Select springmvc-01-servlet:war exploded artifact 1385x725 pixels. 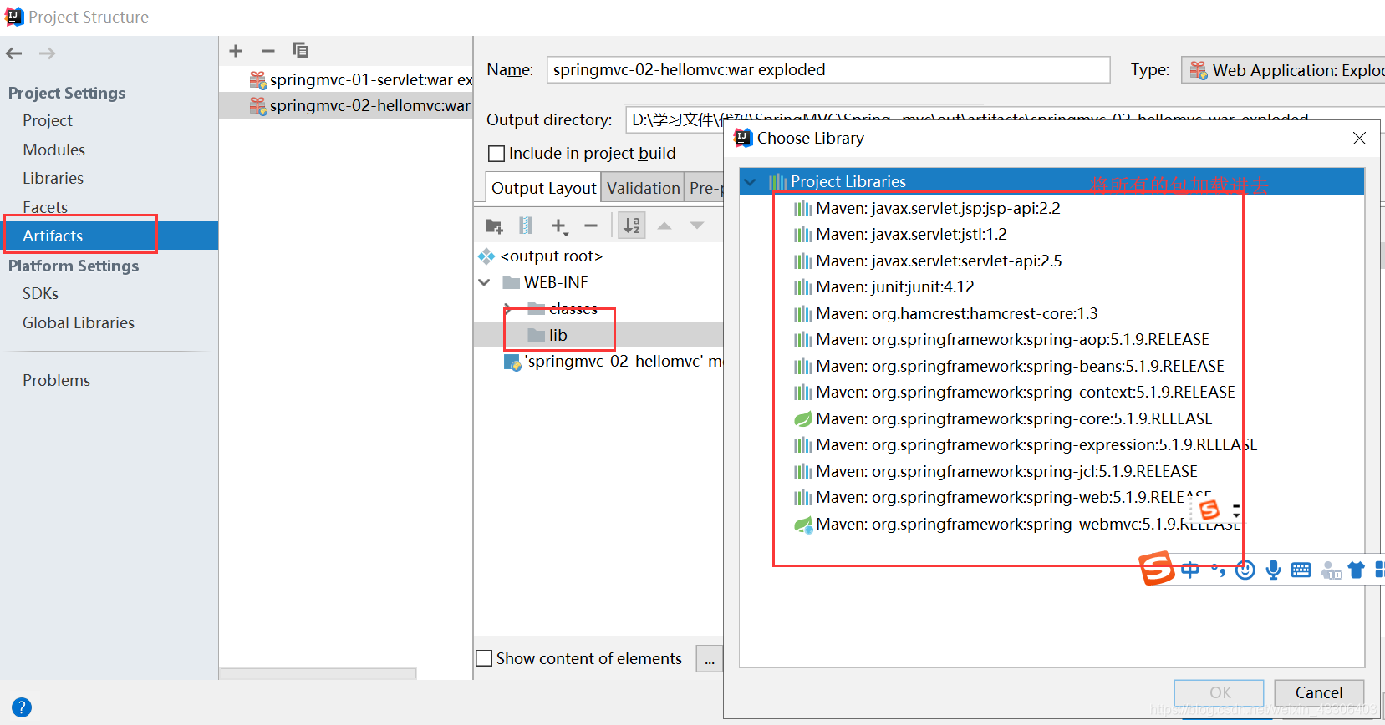361,79
